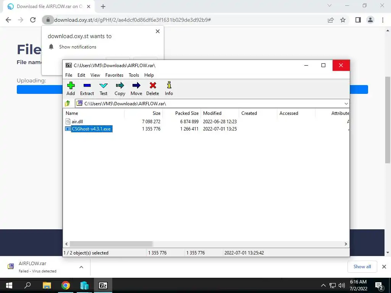This screenshot has height=293, width=391.
Task: Choose the Move toolbar icon
Action: (x=136, y=85)
